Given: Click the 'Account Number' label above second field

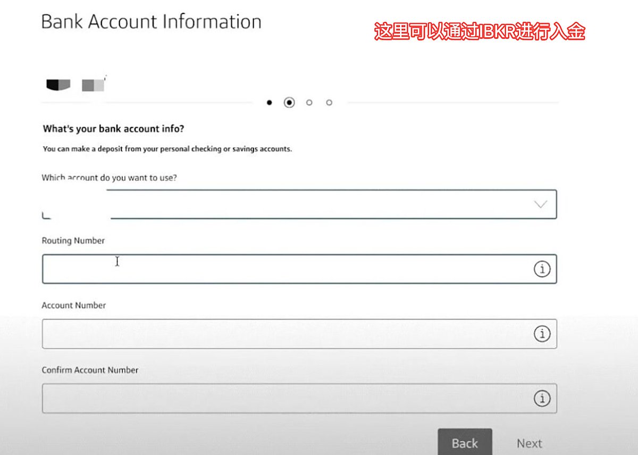Looking at the screenshot, I should (x=74, y=305).
